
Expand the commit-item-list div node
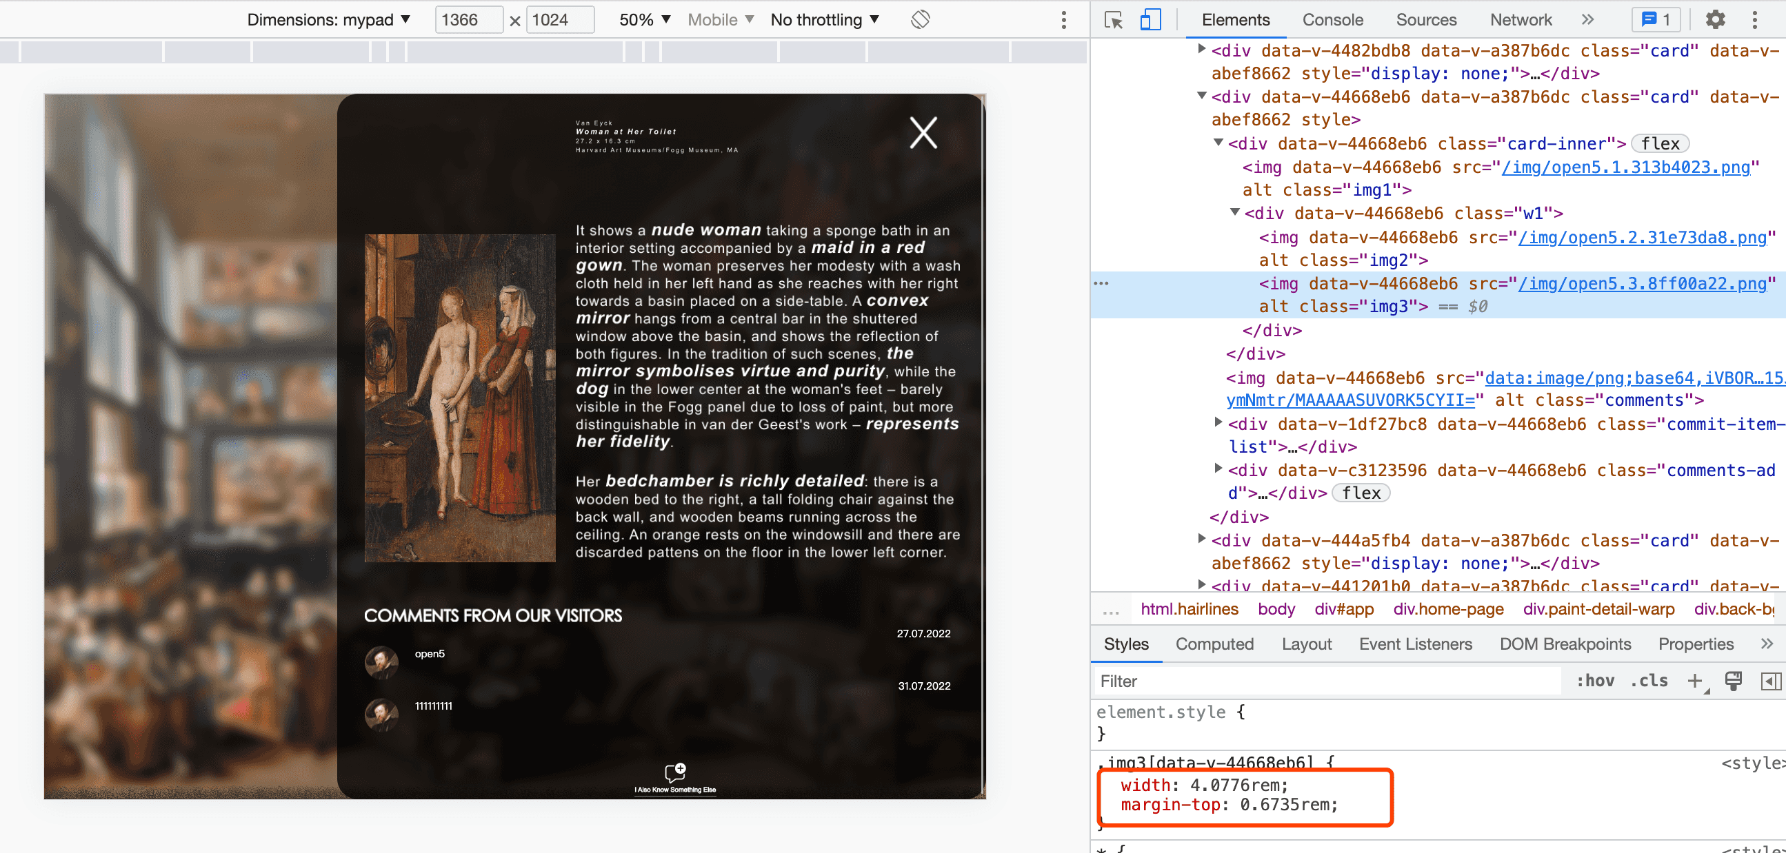coord(1218,422)
